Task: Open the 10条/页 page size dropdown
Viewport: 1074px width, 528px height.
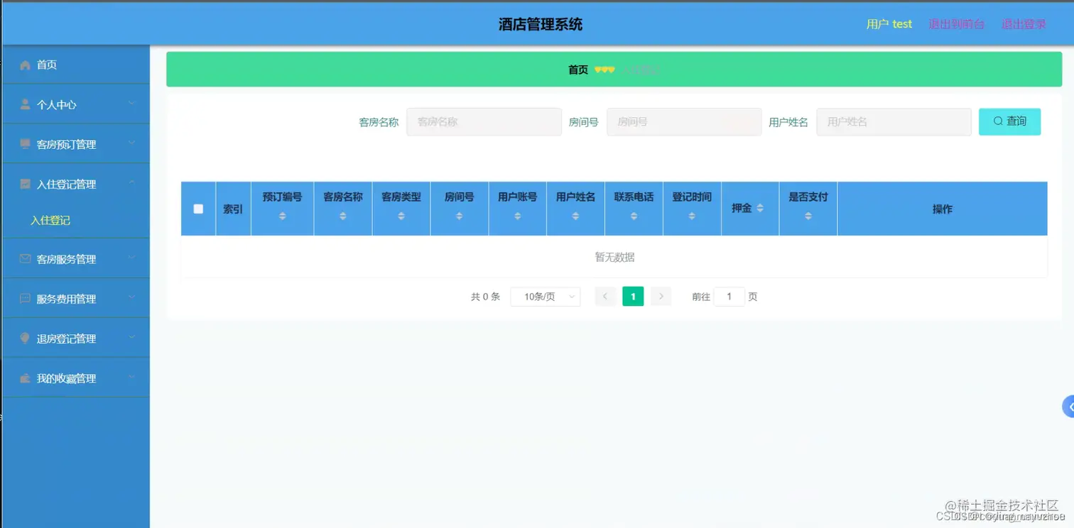Action: click(x=546, y=297)
